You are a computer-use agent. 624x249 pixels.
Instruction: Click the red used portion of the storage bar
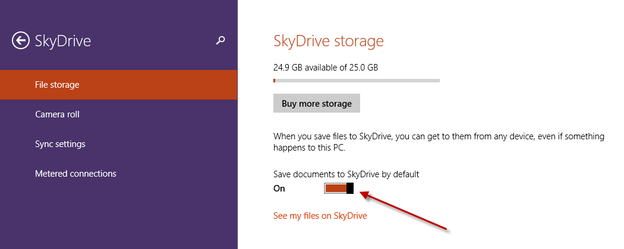(x=274, y=81)
